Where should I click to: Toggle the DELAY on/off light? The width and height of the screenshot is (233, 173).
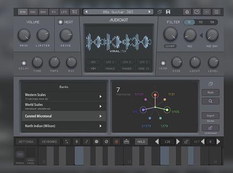pyautogui.click(x=24, y=63)
